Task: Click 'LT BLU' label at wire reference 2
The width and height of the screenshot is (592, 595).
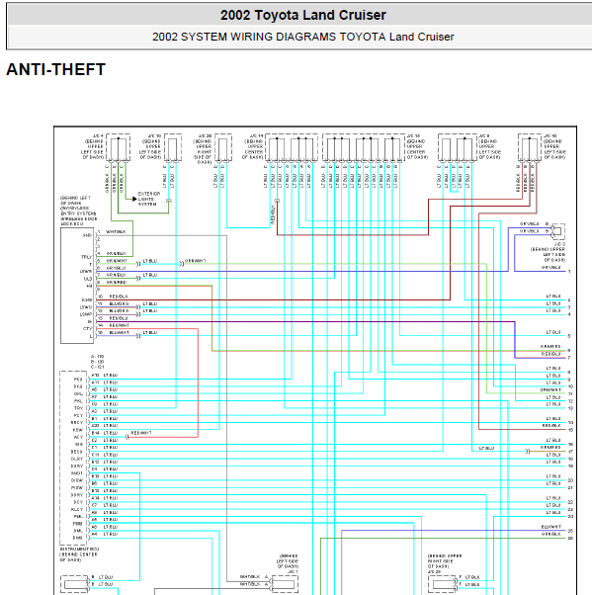Action: pos(553,297)
